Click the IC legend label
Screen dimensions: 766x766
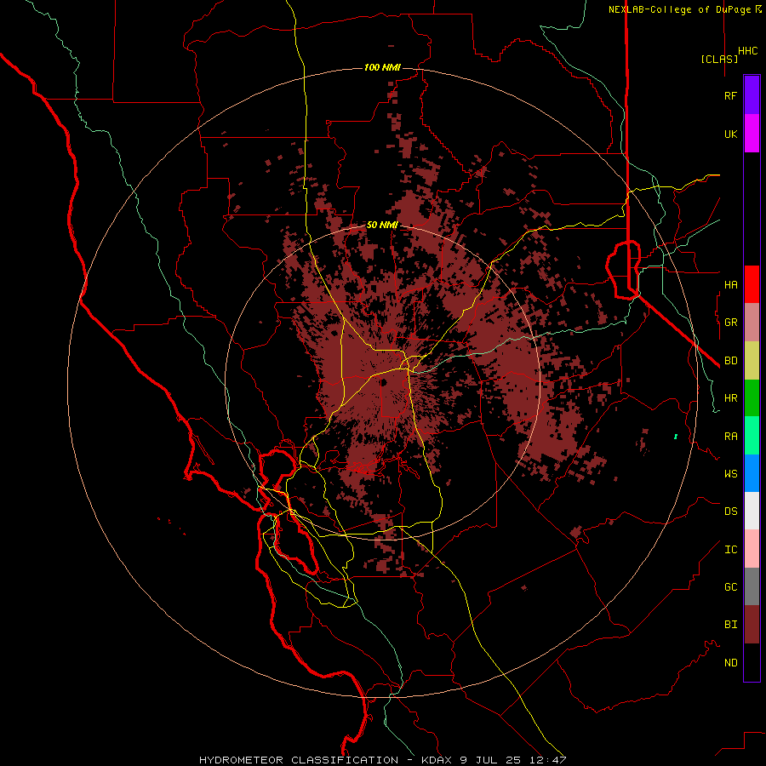point(730,550)
